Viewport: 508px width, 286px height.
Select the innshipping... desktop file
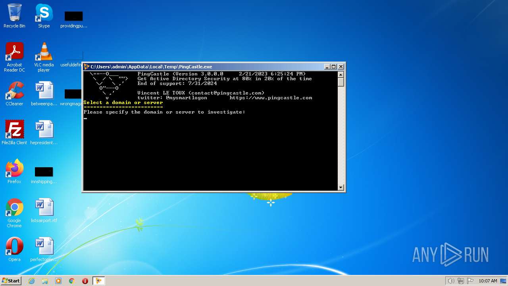point(44,175)
